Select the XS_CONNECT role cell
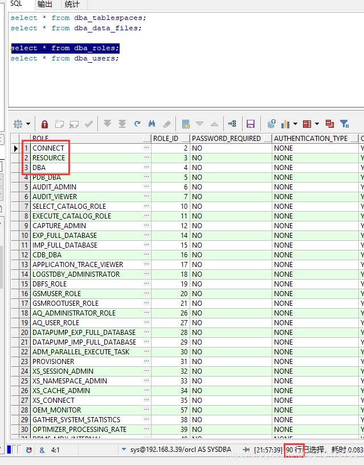The width and height of the screenshot is (364, 465). tap(91, 401)
